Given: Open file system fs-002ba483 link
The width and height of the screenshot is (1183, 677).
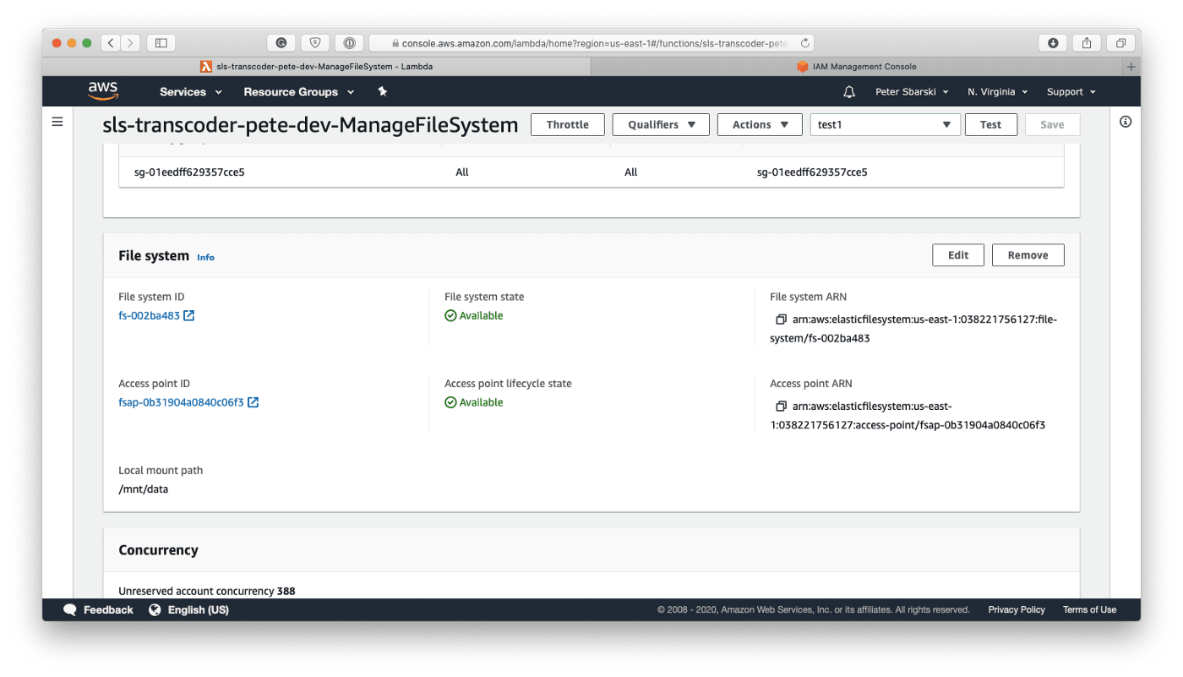Looking at the screenshot, I should (x=149, y=316).
